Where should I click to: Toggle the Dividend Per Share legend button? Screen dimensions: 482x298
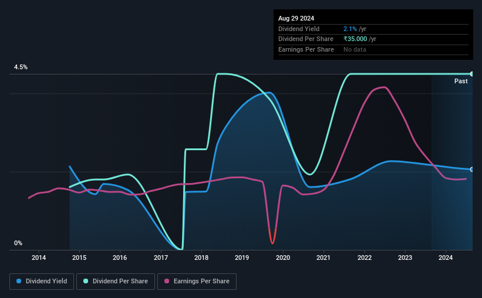point(116,282)
